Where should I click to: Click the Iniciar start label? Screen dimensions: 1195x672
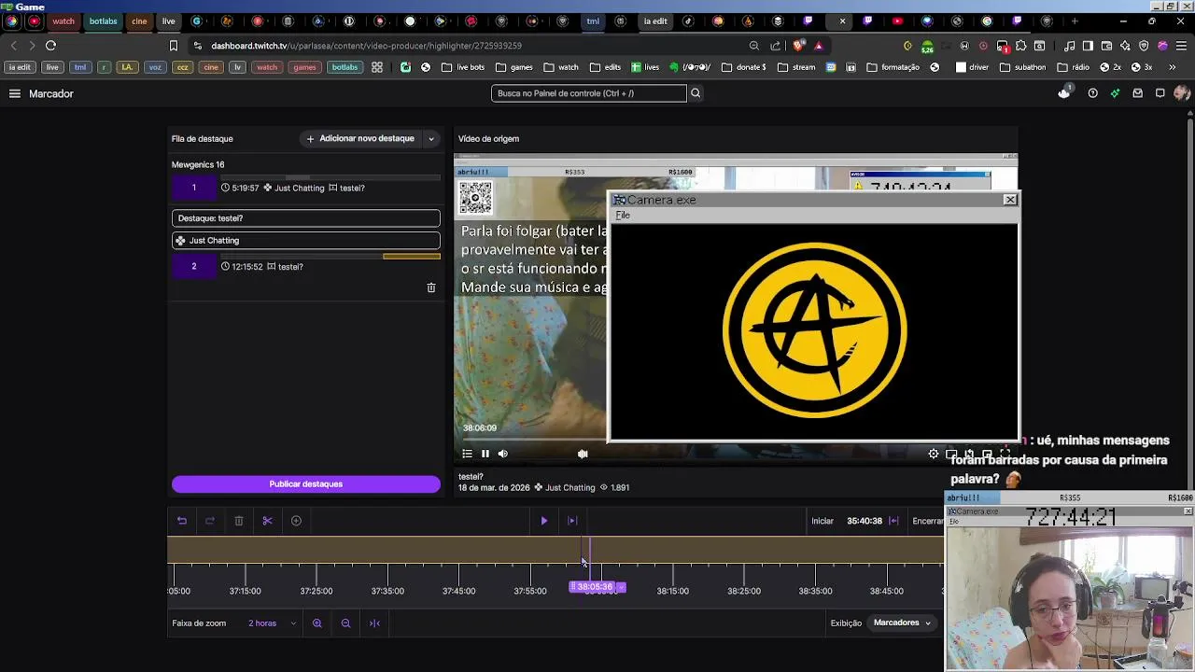coord(822,521)
